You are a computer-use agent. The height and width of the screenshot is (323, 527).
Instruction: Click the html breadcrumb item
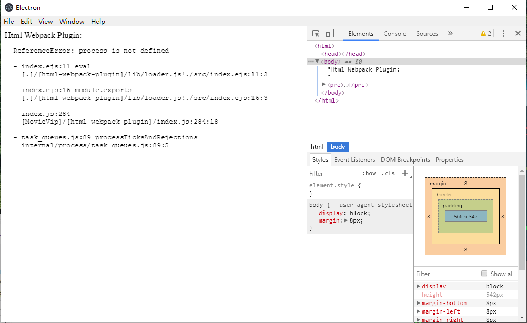(x=317, y=147)
